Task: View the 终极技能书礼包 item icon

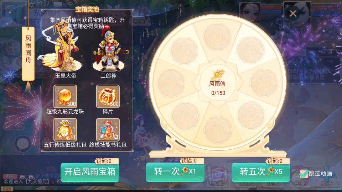Action: tap(108, 130)
